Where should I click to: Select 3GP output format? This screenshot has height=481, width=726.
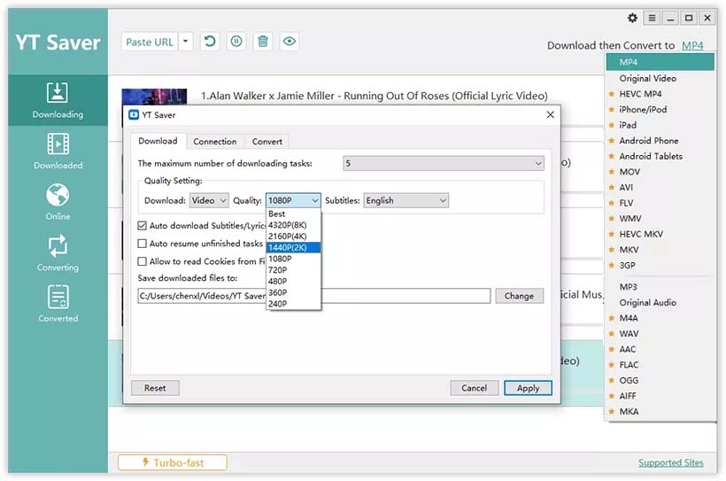660,265
